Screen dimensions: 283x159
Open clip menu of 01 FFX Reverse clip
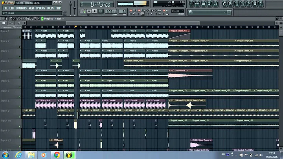(50, 140)
